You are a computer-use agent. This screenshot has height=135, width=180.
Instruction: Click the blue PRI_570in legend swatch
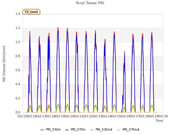[67, 130]
